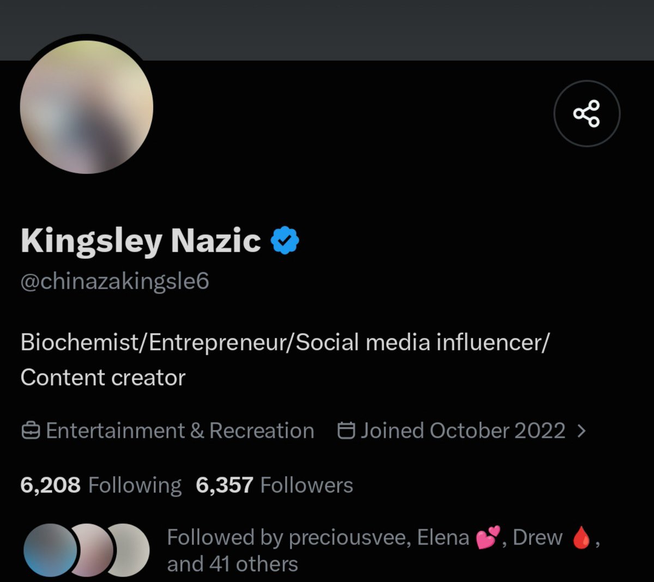654x582 pixels.
Task: Click the second mutual follower avatar
Action: point(93,550)
